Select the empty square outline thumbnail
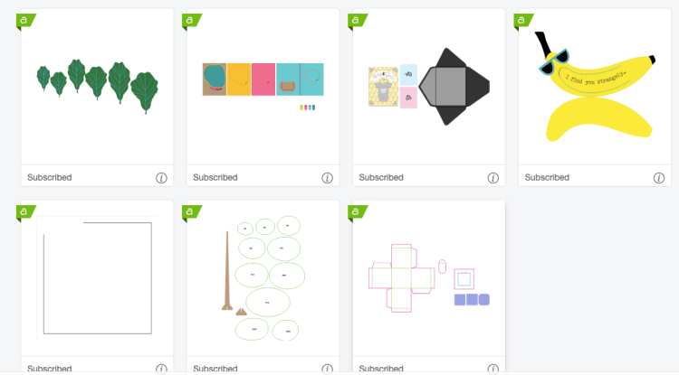 [98, 277]
